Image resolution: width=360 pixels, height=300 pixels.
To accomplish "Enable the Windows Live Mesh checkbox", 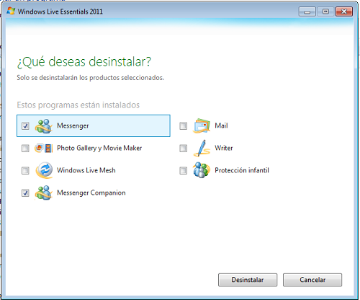I will tap(25, 171).
